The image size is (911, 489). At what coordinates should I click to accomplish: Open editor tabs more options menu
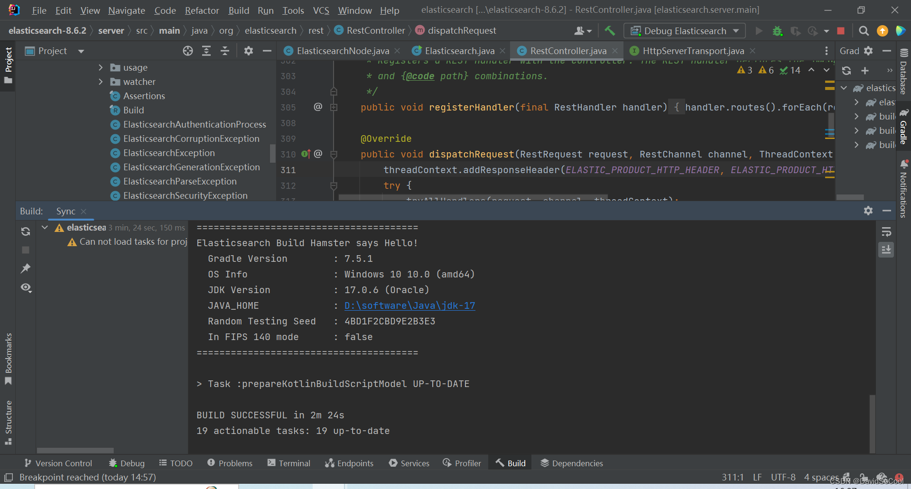[x=827, y=51]
